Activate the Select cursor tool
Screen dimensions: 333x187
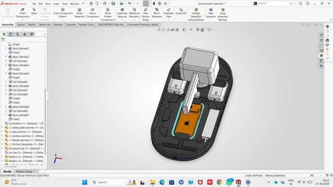click(x=146, y=4)
